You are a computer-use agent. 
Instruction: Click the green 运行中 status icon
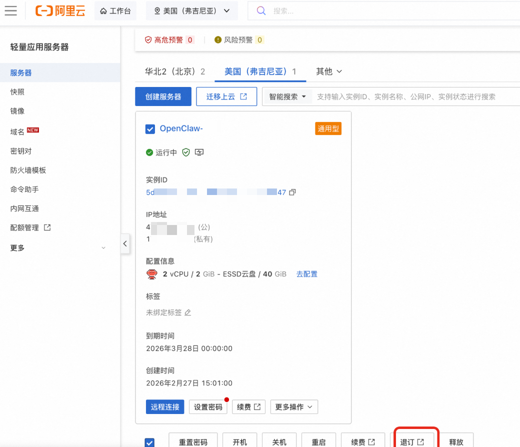(x=149, y=152)
